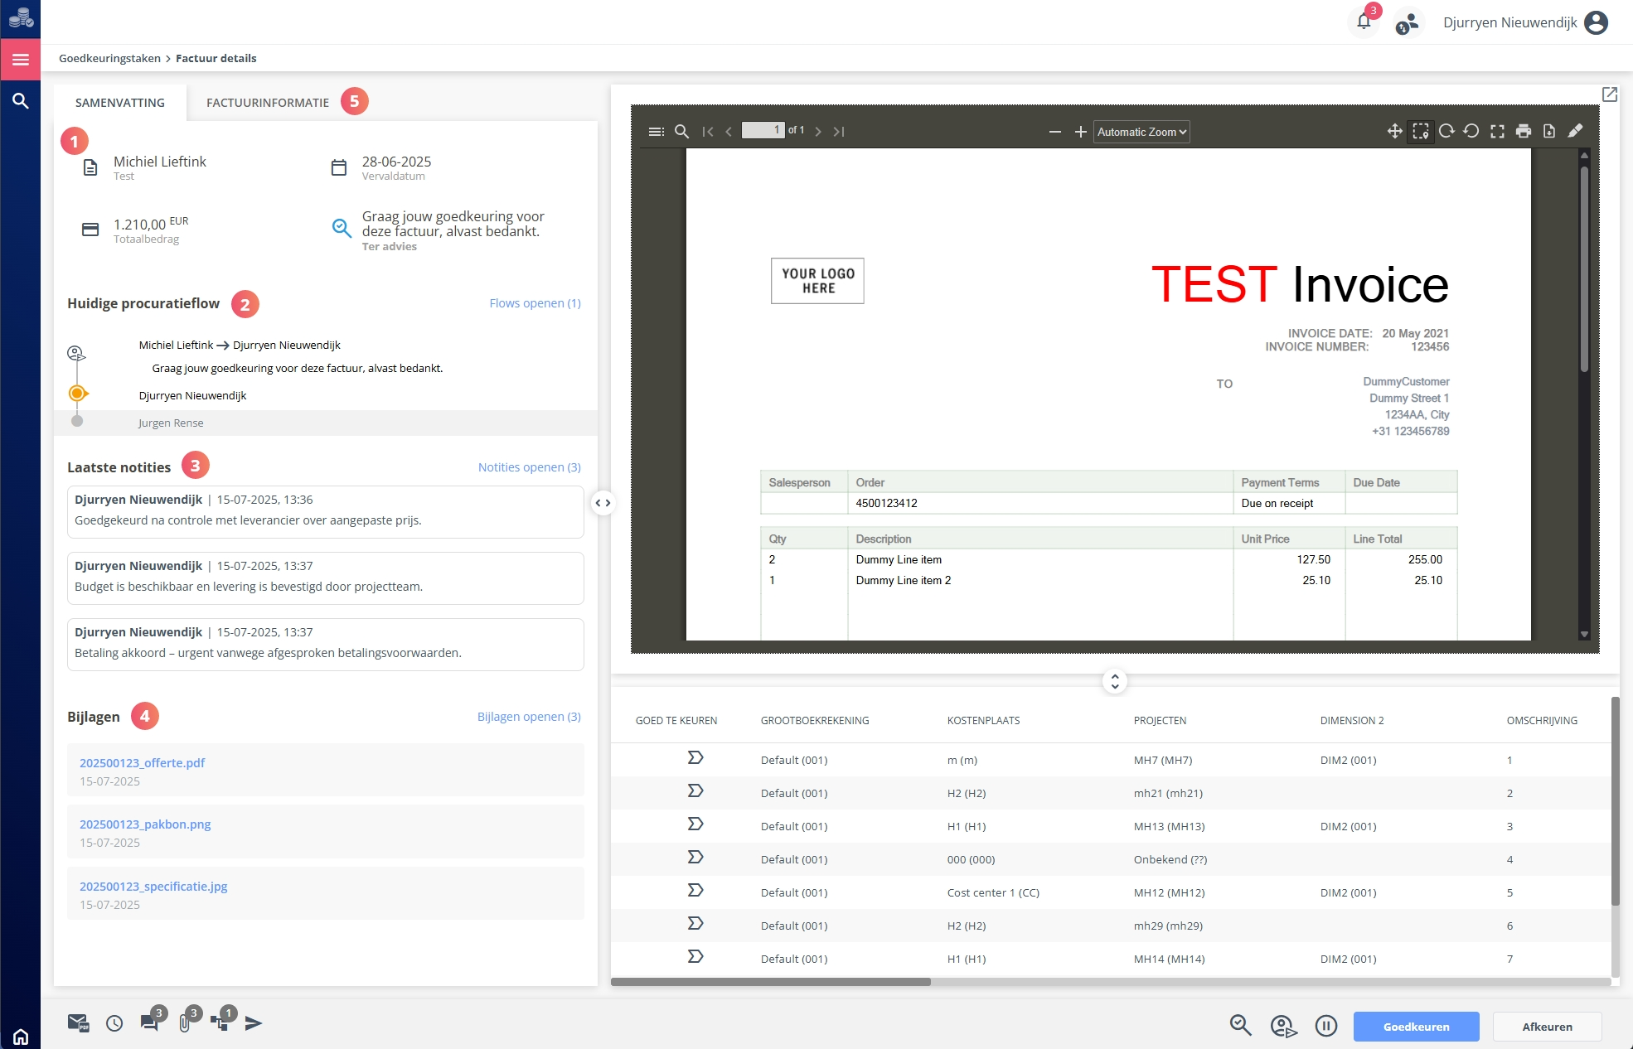Open the notes chat icon with badge 3

point(150,1022)
